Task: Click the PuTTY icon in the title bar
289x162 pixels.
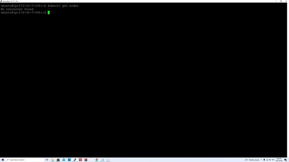Action: click(1, 1)
